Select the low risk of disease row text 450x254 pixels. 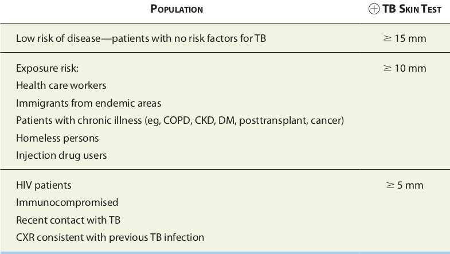pos(141,39)
